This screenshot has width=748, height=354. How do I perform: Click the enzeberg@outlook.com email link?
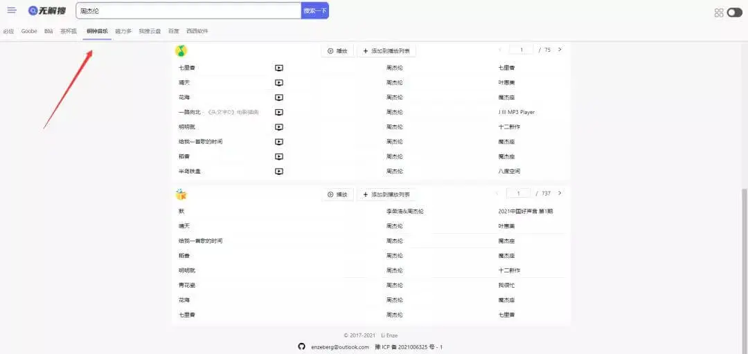click(339, 347)
